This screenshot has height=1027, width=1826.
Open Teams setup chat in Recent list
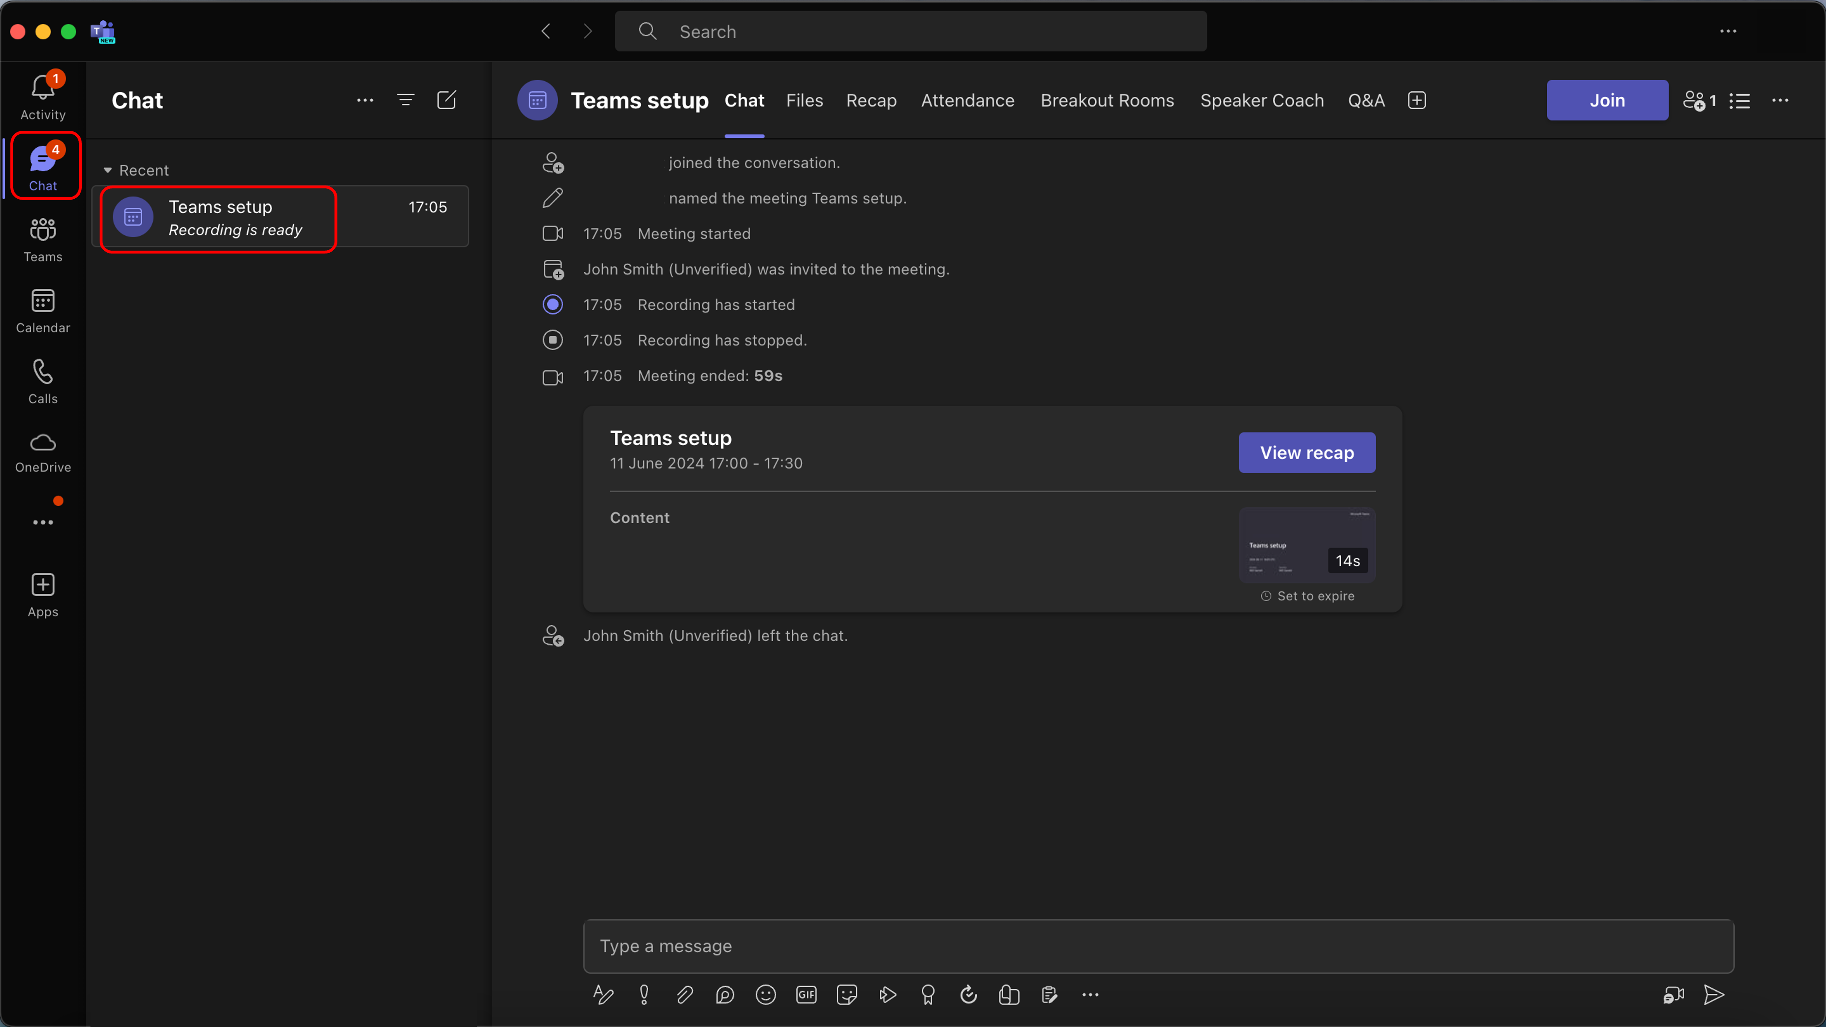pyautogui.click(x=281, y=216)
